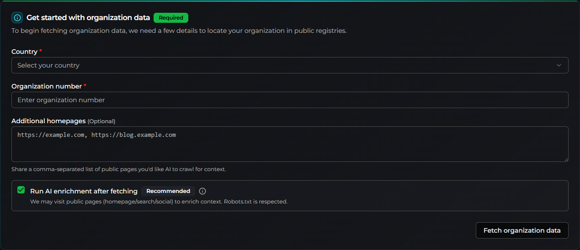
Task: Click the 'Get started with organization data' heading
Action: (88, 18)
